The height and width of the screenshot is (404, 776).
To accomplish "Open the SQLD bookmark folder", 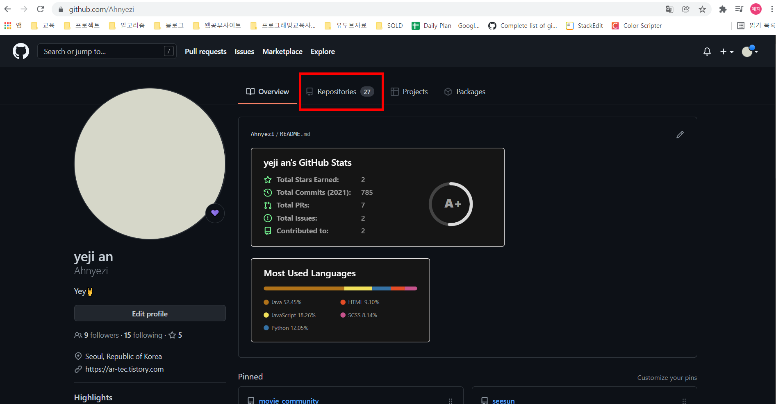I will point(389,25).
